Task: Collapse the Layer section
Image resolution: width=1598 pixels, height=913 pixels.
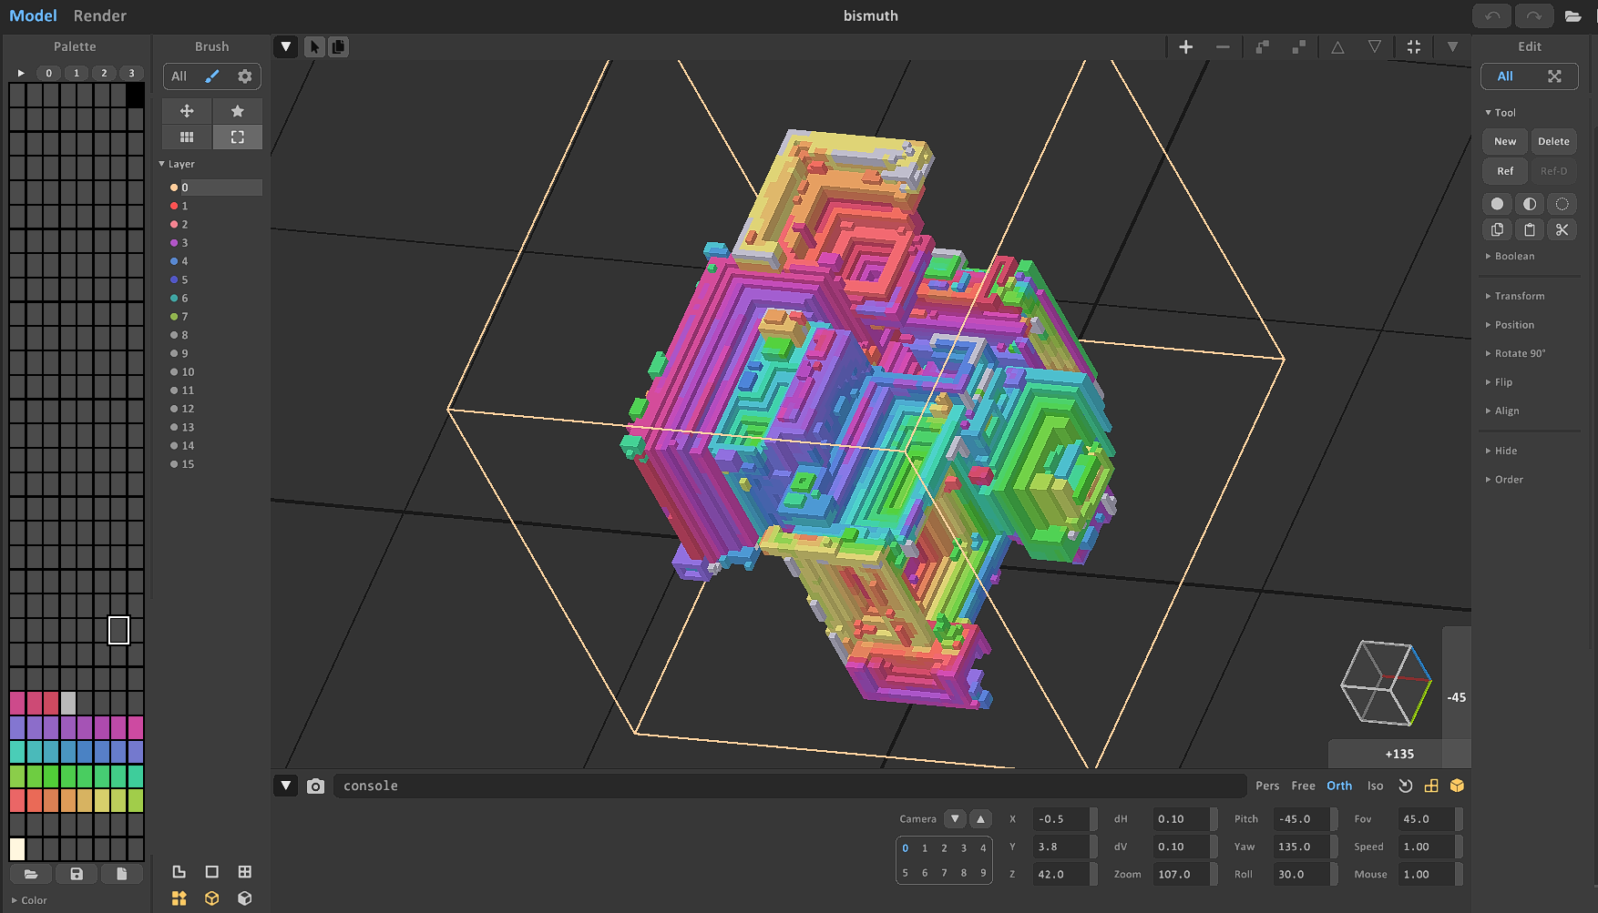Action: [x=180, y=164]
